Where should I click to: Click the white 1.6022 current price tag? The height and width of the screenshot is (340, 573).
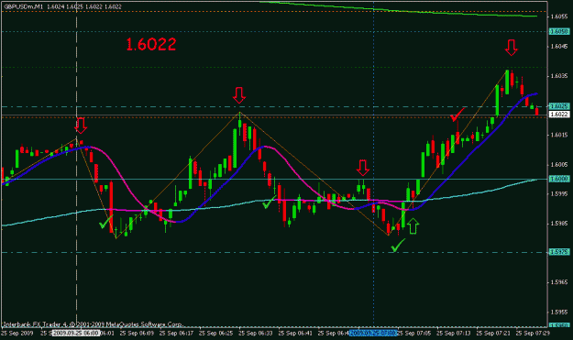559,115
